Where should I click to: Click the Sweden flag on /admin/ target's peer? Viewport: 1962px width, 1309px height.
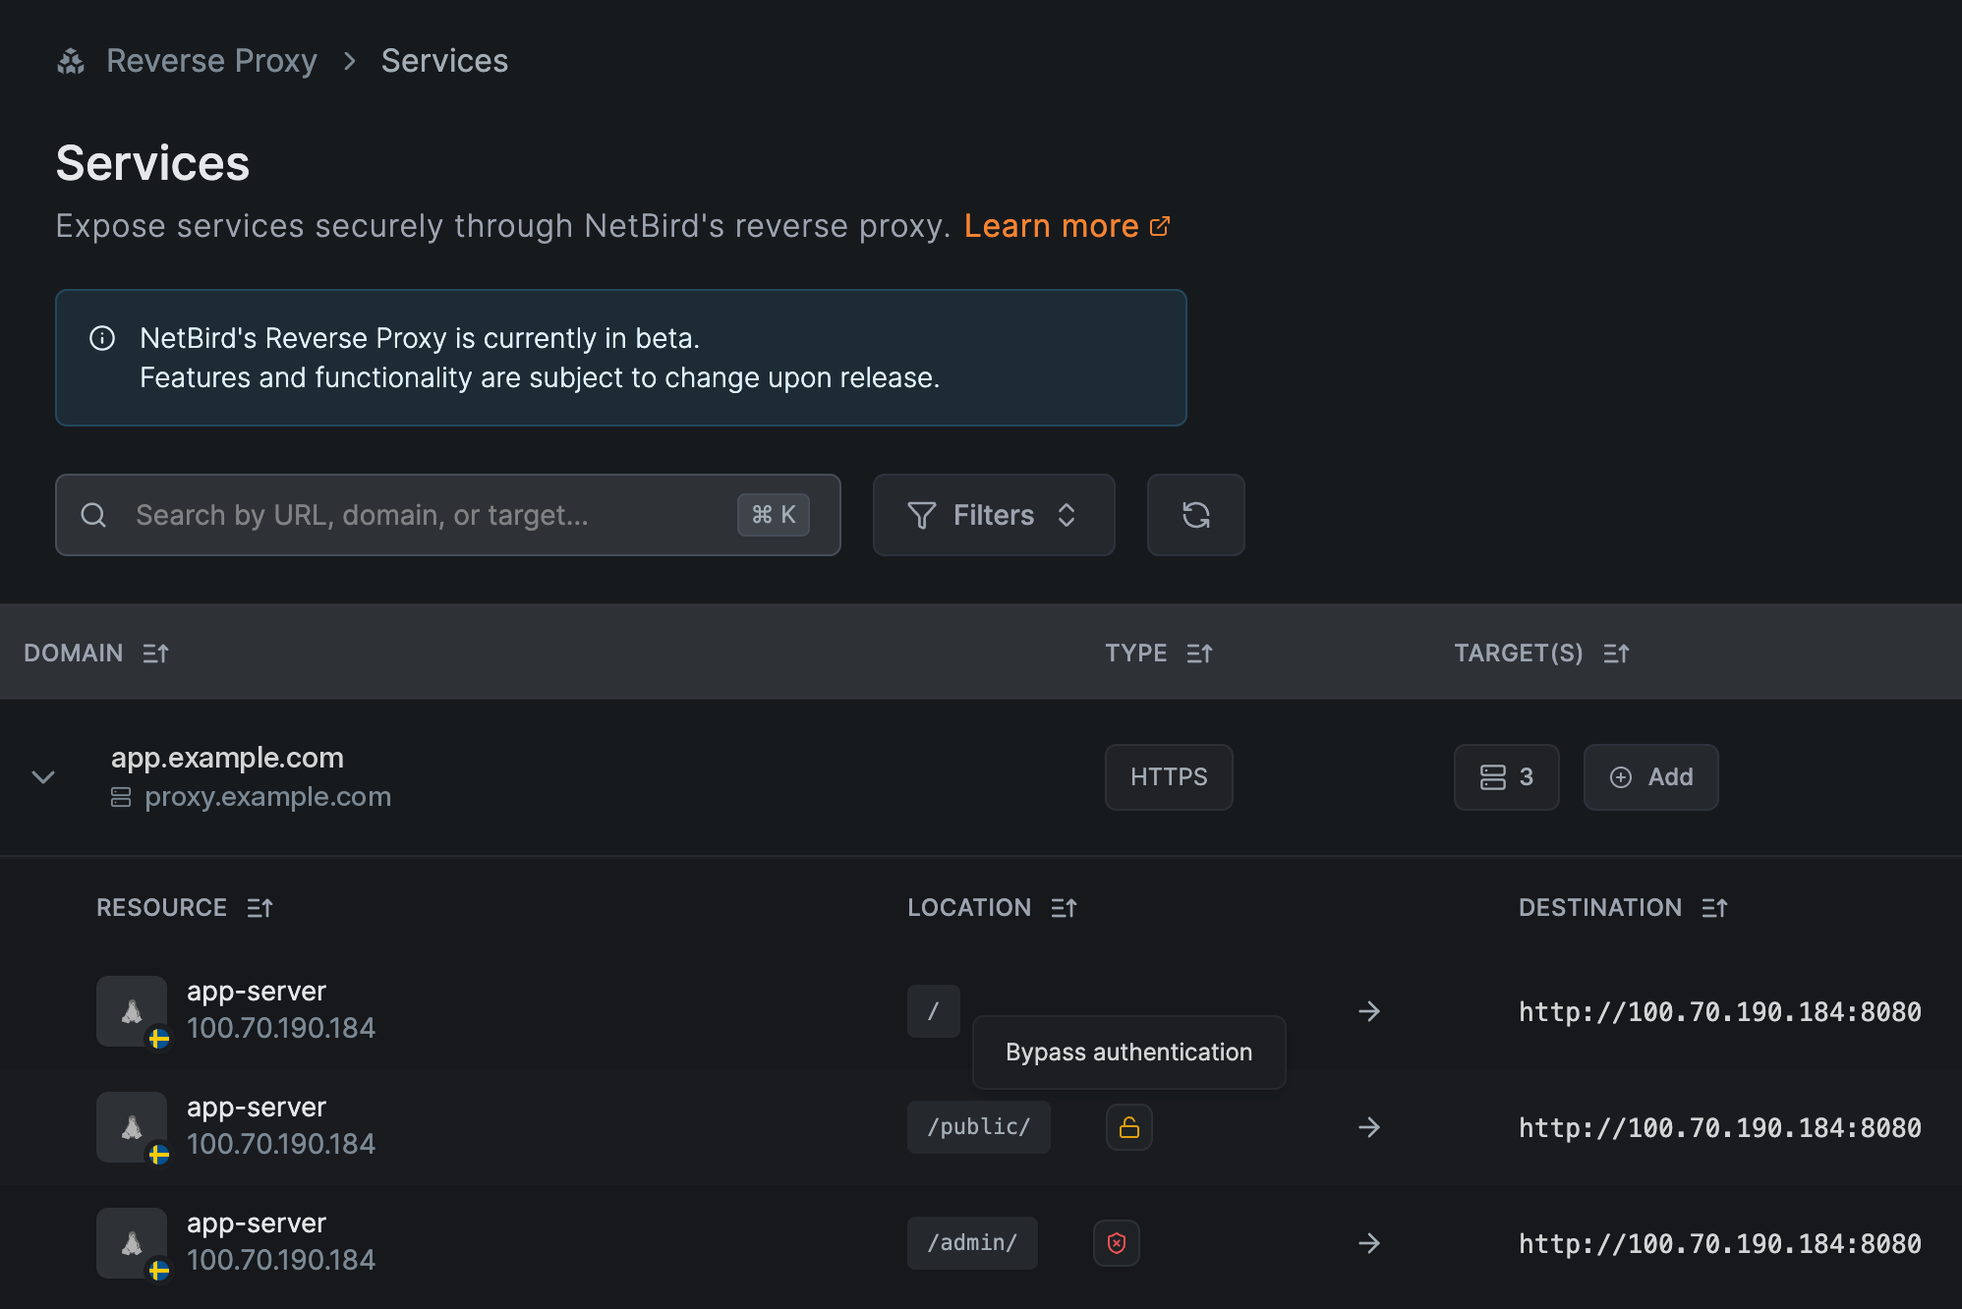pyautogui.click(x=159, y=1271)
